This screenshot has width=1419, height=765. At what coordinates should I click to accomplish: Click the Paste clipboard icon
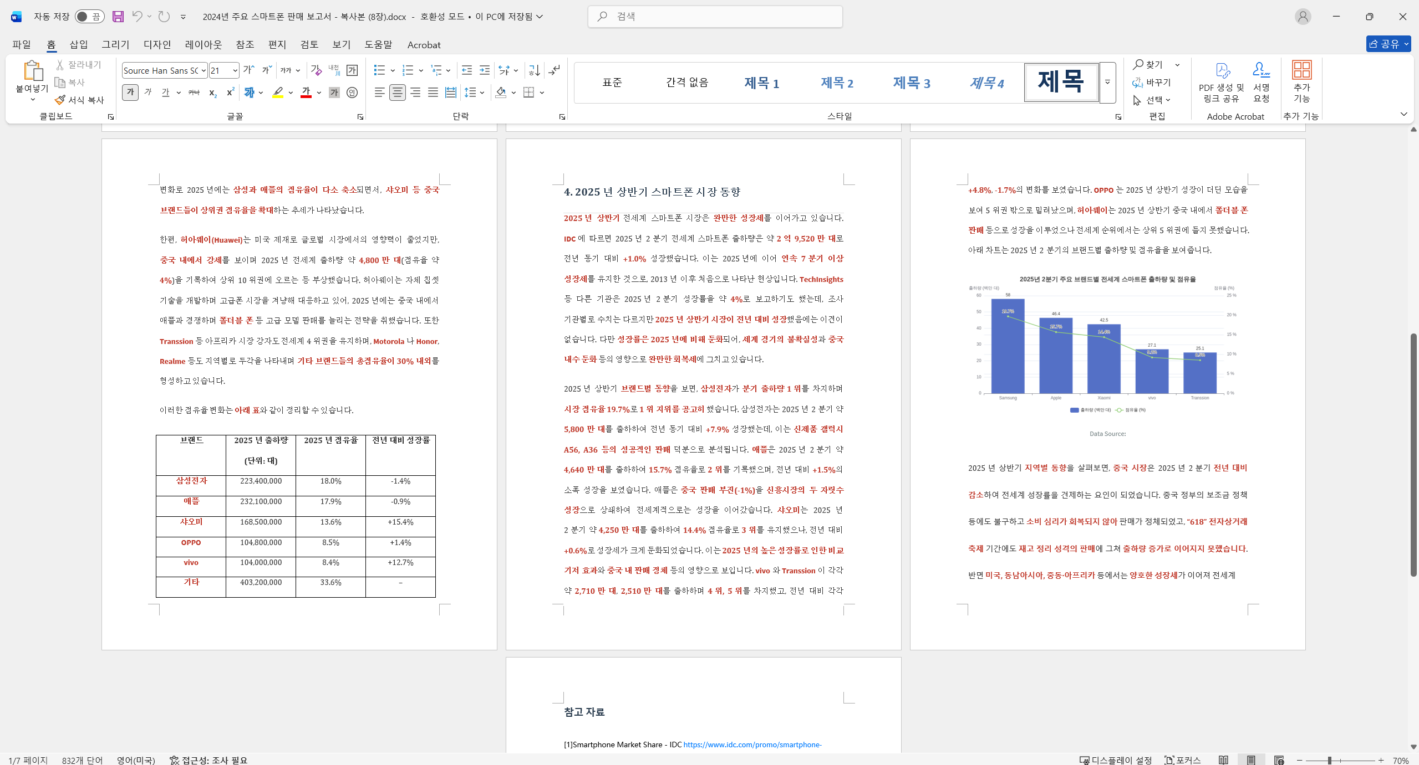(x=32, y=71)
